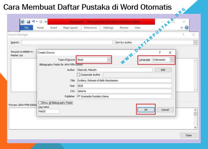Close the Create Source dialog with X
Viewport: 208px width, 149px height.
point(170,53)
